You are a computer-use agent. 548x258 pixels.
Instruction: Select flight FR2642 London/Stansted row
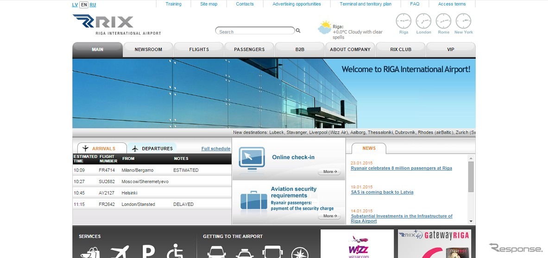152,204
